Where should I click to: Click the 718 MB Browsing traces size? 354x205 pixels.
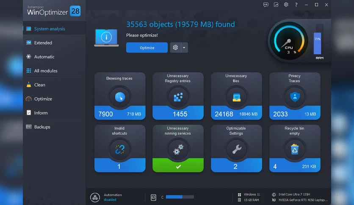pos(134,114)
